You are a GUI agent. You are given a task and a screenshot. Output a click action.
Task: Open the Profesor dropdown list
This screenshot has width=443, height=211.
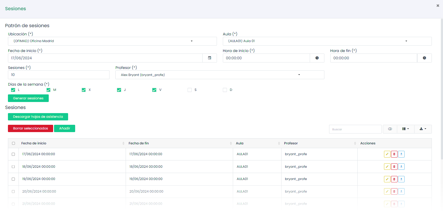click(x=220, y=75)
